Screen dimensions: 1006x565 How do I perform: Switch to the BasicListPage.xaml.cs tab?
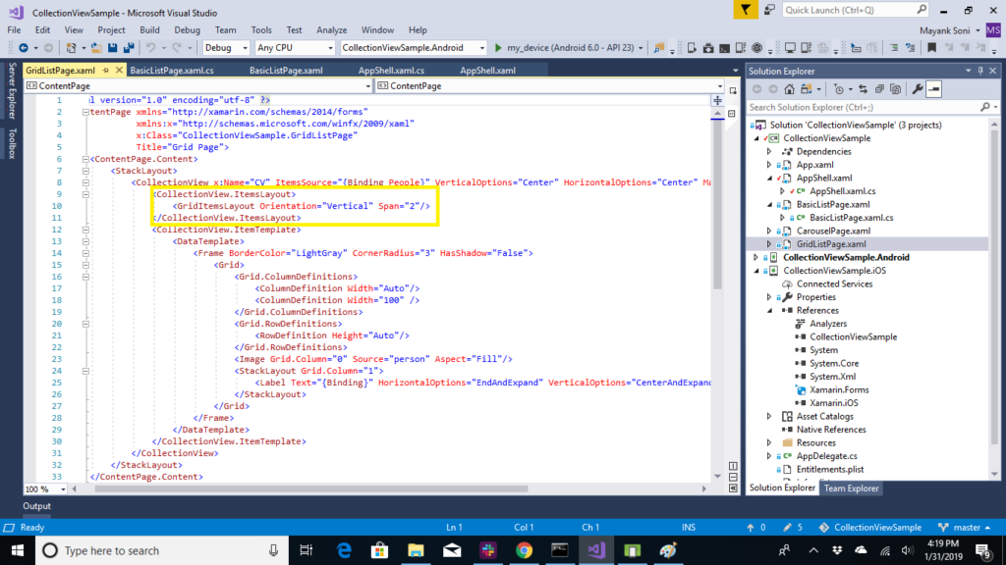172,71
